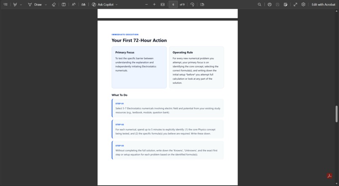The image size is (339, 186).
Task: Enter full screen mode
Action: click(295, 4)
